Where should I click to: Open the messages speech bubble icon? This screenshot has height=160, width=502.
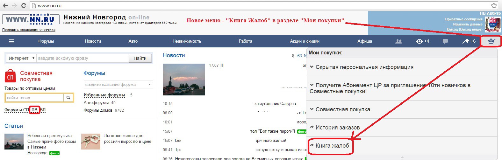tap(445, 41)
